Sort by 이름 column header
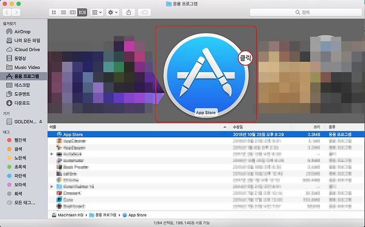Screen dimensions: 365x227 (53, 127)
